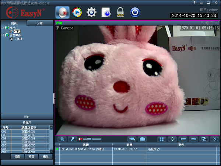Click the 调用 button
221x166 pixels.
17,157
